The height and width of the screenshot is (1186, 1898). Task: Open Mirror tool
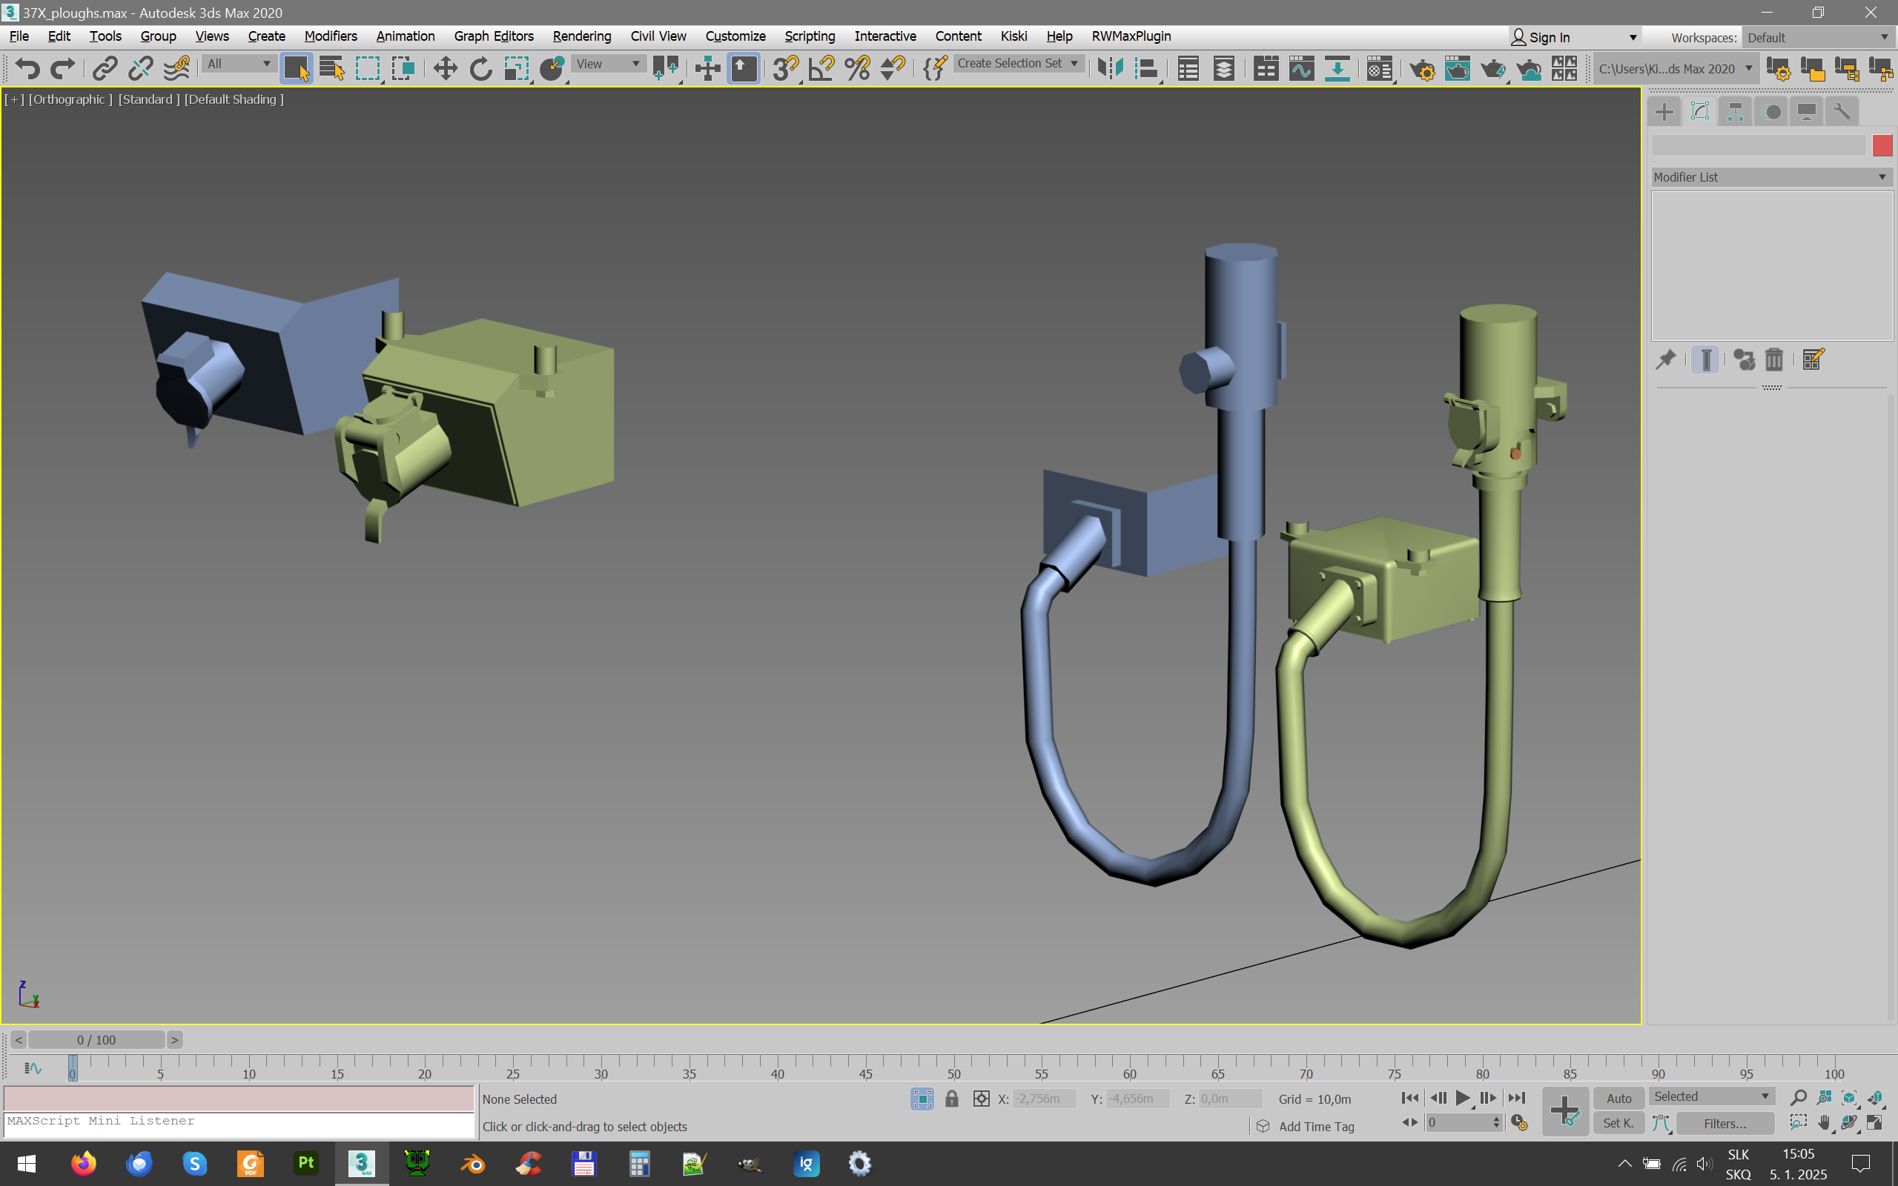[1110, 69]
